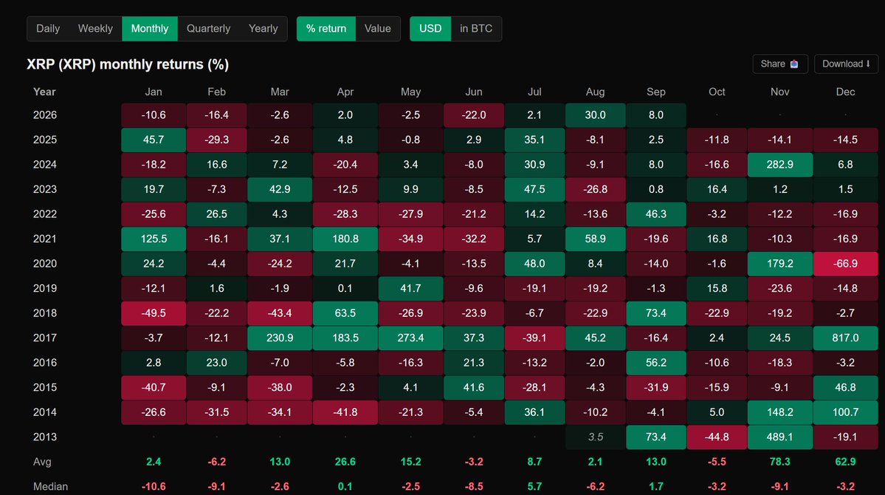Click the 817.0 cell for Dec 2017
885x495 pixels.
pyautogui.click(x=845, y=338)
